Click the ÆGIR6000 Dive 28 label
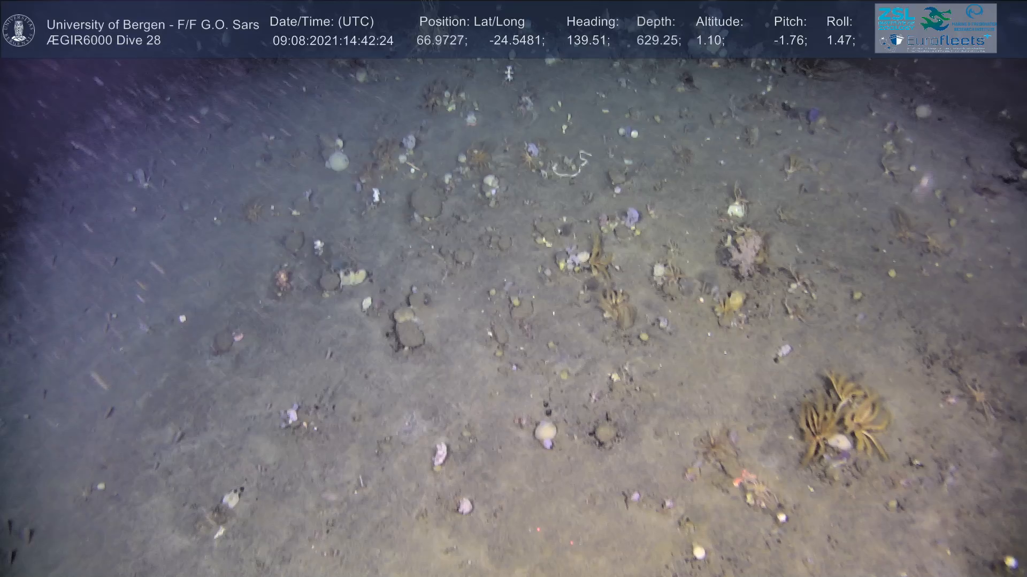 pyautogui.click(x=103, y=41)
